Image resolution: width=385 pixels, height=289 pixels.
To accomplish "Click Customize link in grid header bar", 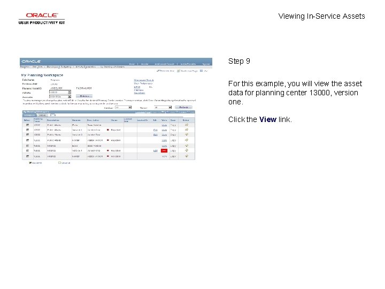I will coord(140,112).
